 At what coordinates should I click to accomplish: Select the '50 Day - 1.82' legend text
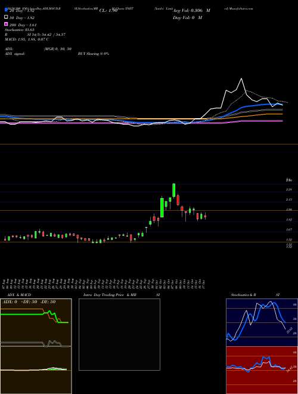pyautogui.click(x=22, y=18)
